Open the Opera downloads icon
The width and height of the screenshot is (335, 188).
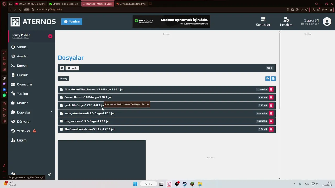(x=318, y=10)
